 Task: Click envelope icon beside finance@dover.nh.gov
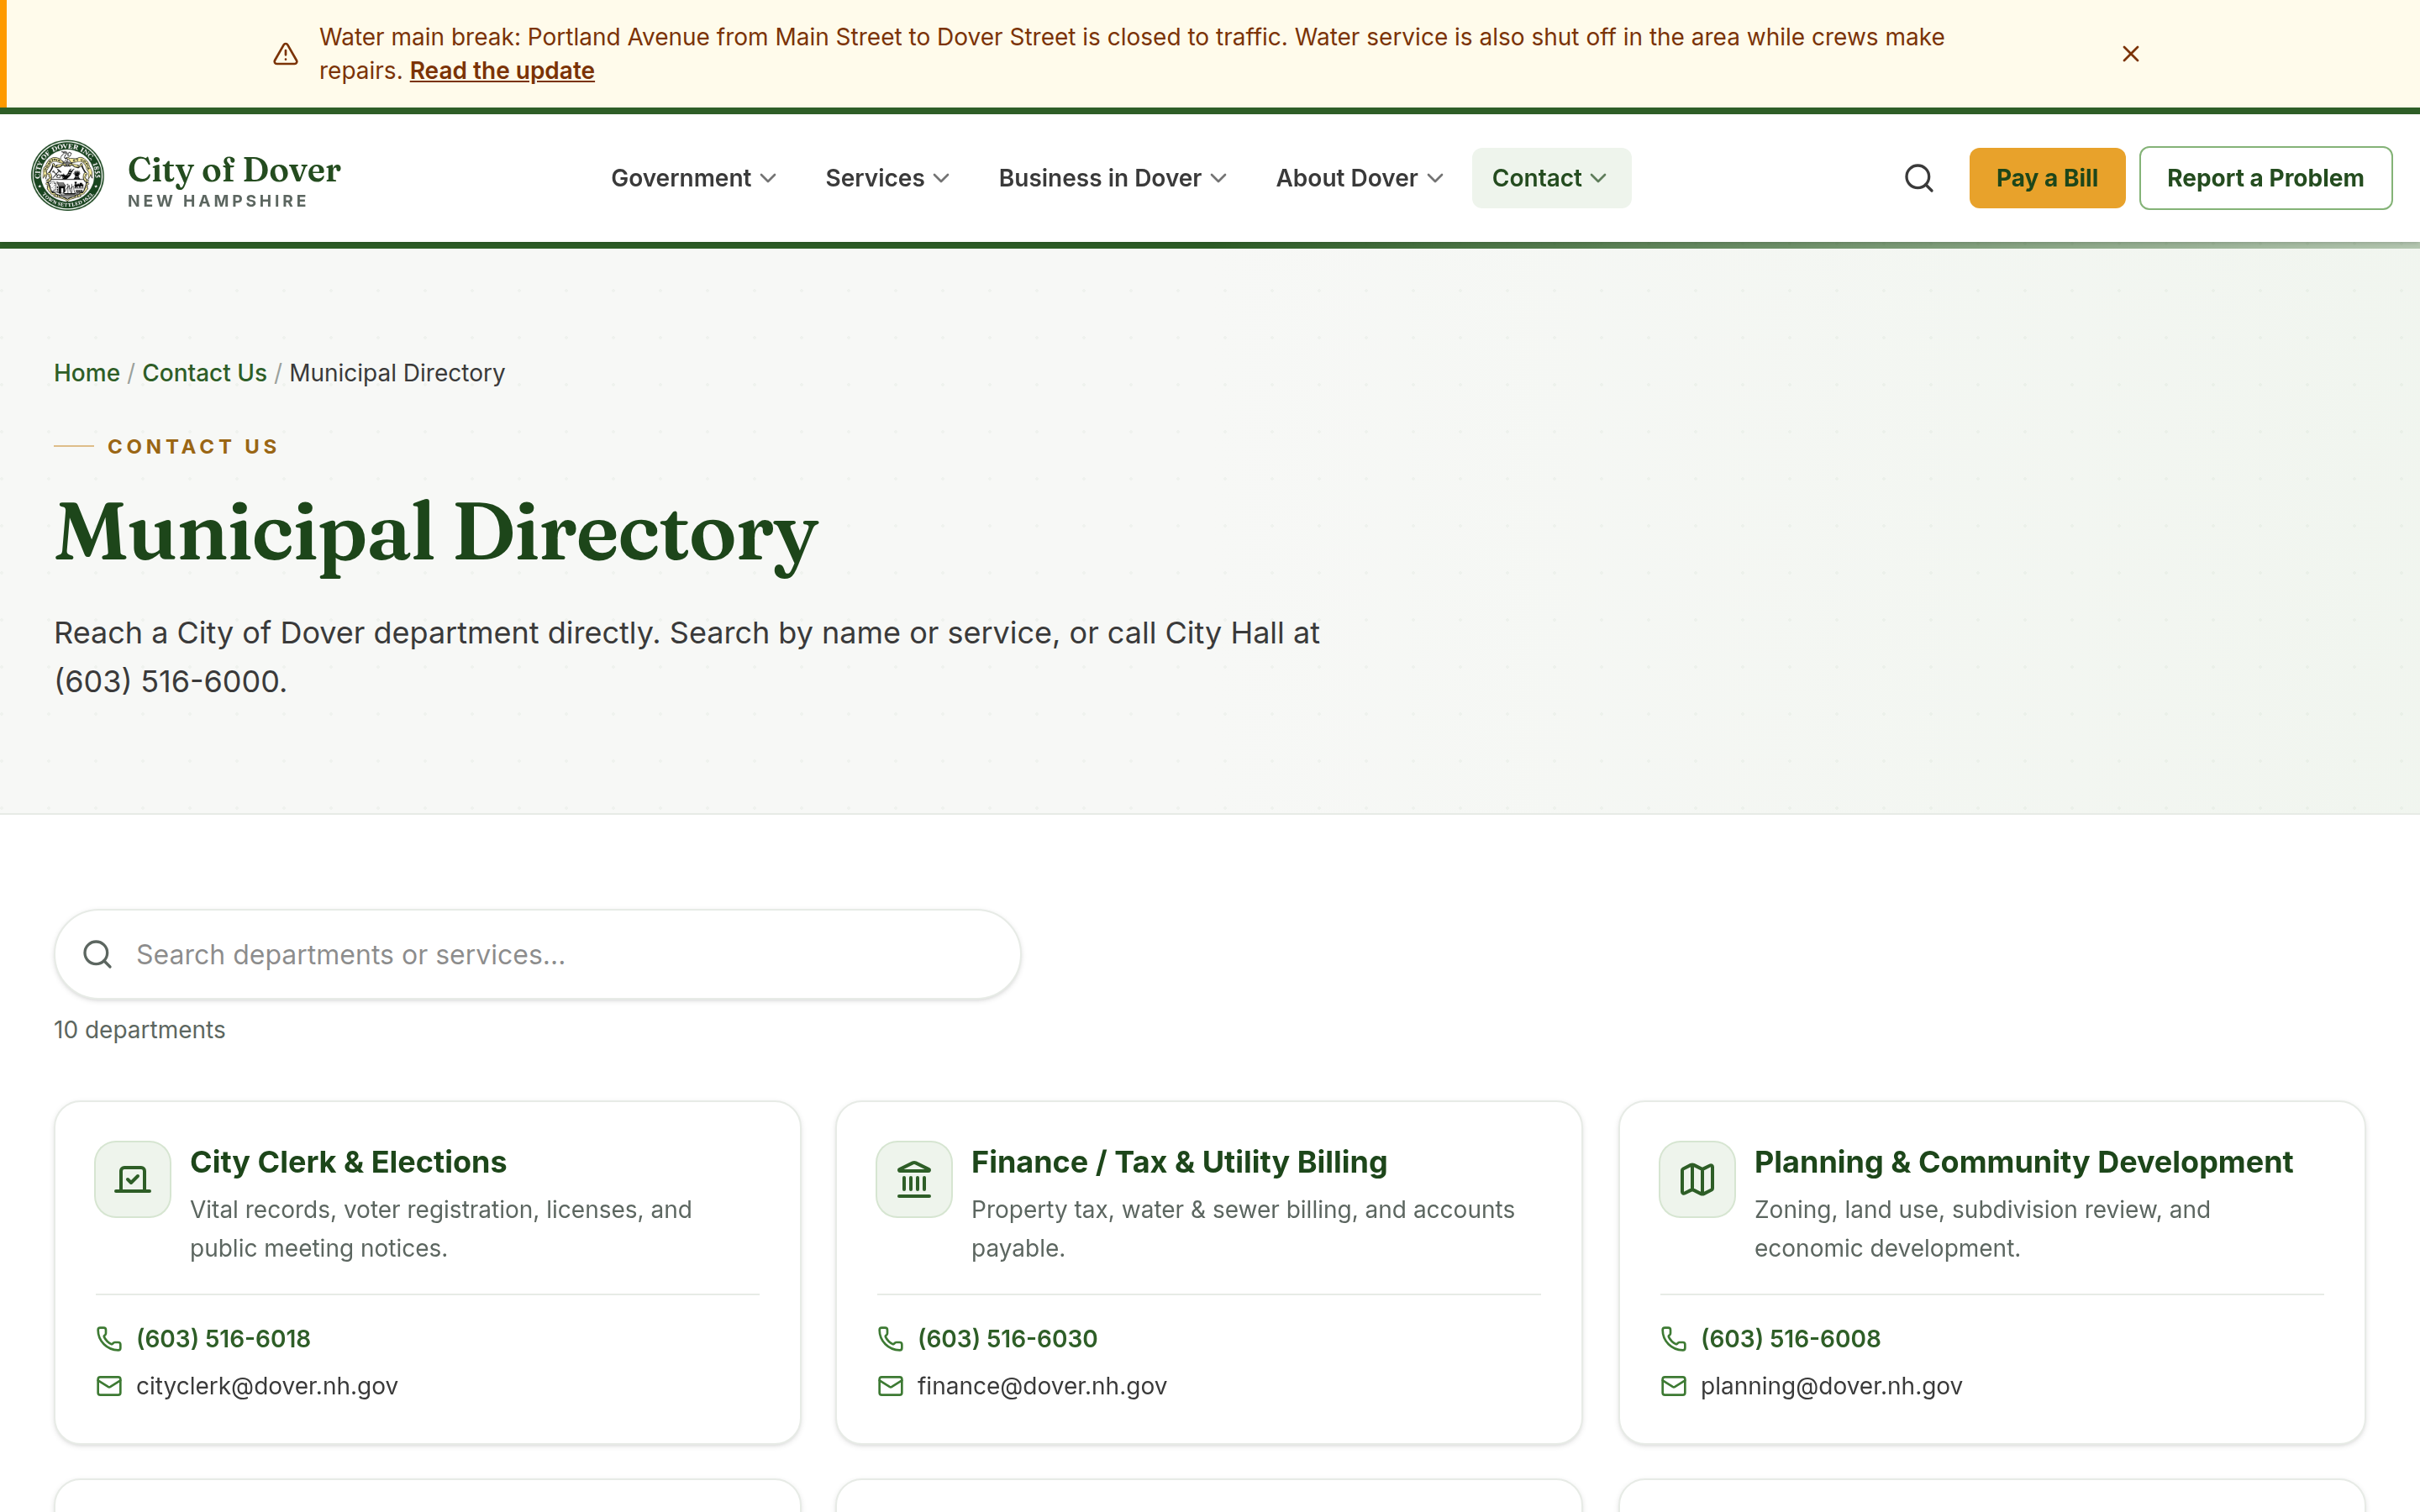coord(890,1386)
